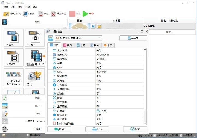Open the task's source folder icon

(99, 26)
